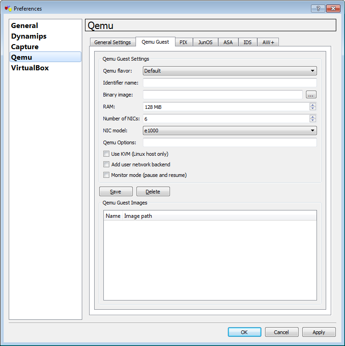This screenshot has height=346, width=345.
Task: Open the IDS tab
Action: pos(248,42)
